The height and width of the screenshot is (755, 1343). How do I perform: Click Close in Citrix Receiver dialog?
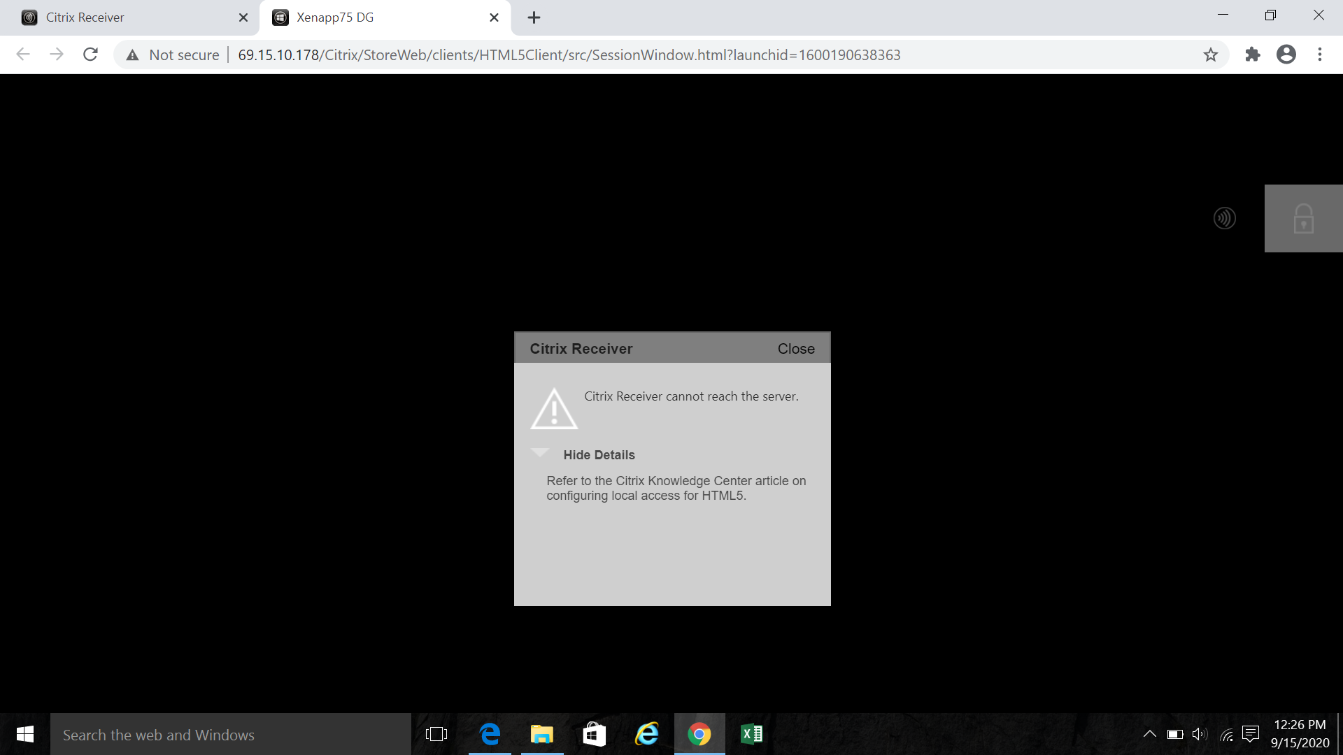click(796, 349)
